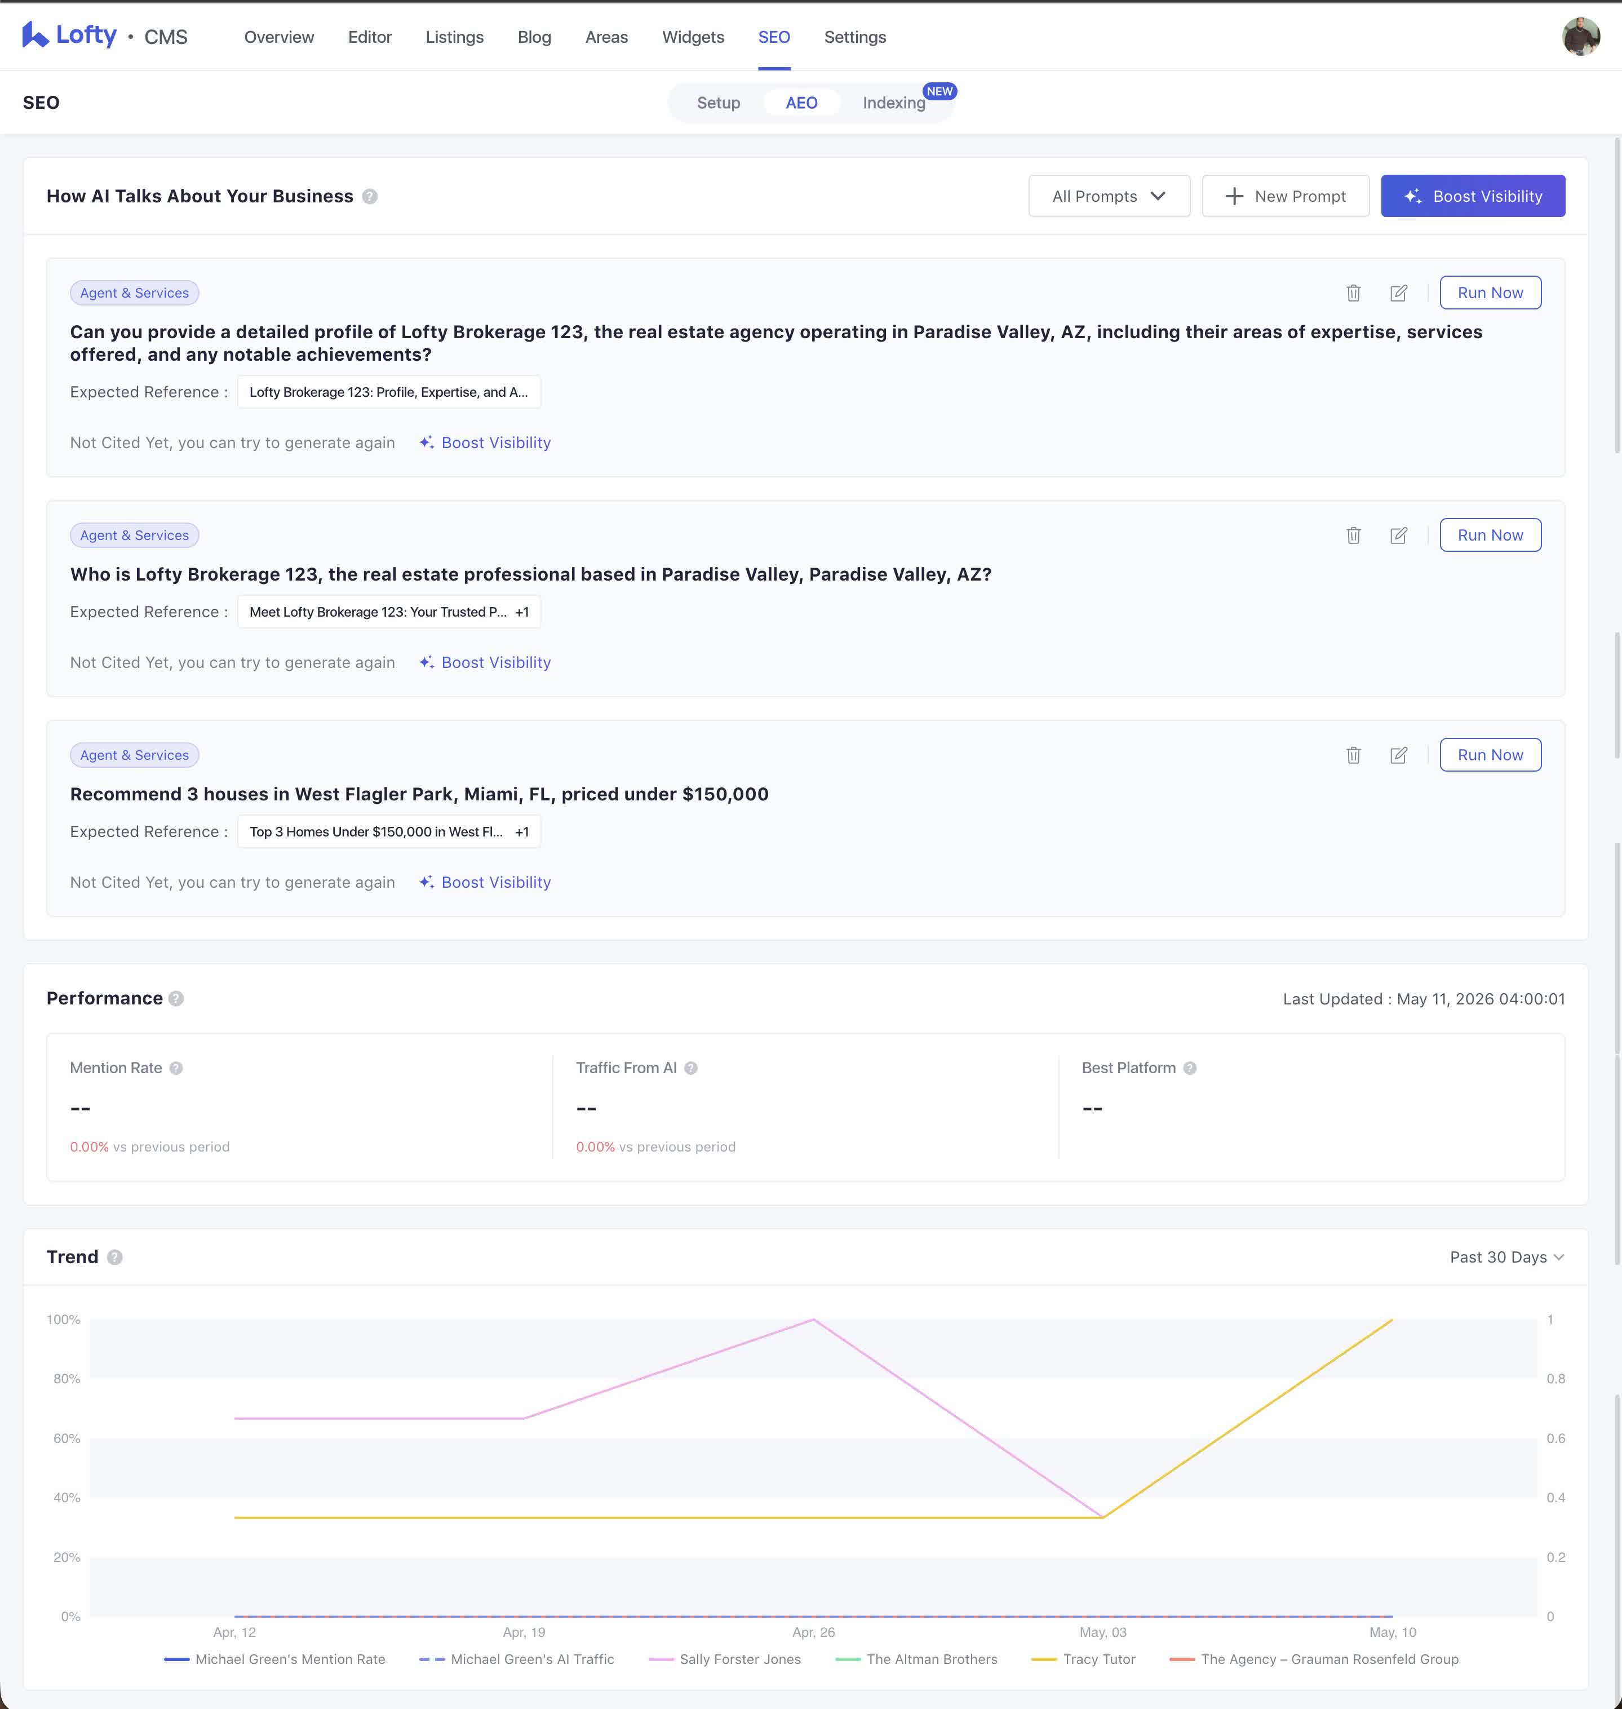Toggle The Altman Brothers legend series

point(916,1659)
